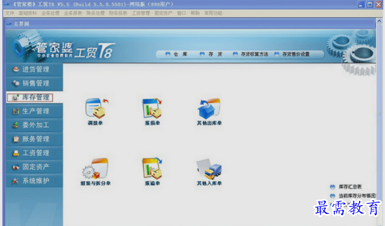Open the 业务处理 menu

50,13
